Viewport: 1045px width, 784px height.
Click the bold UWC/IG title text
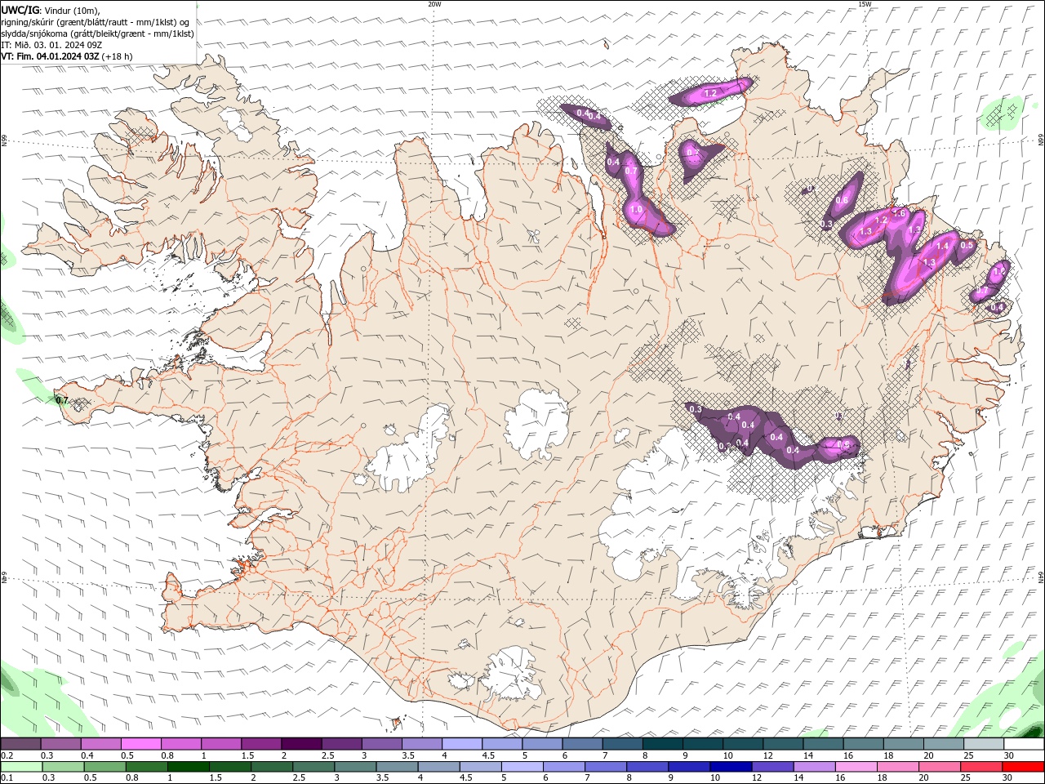tap(20, 10)
